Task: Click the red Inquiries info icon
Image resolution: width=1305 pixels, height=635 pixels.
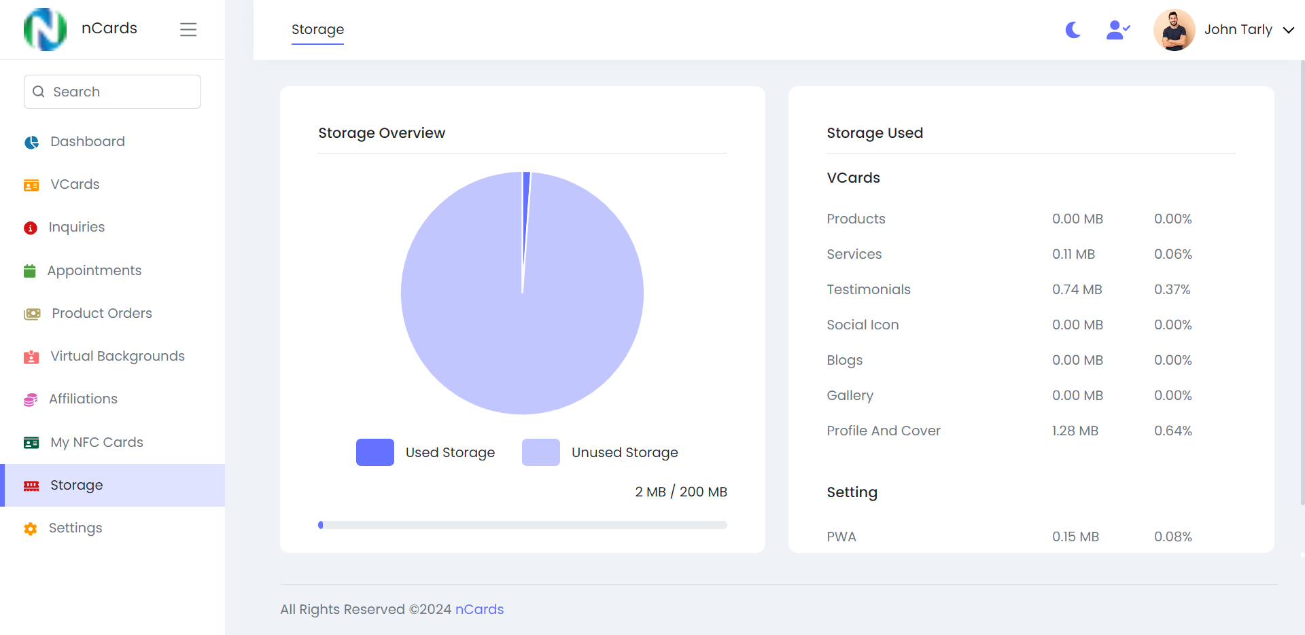Action: [31, 228]
